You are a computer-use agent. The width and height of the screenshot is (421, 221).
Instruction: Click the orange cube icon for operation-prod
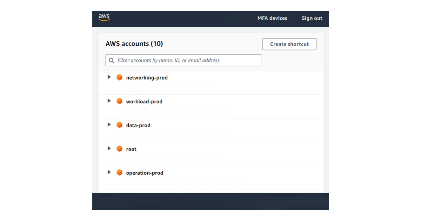coord(120,173)
